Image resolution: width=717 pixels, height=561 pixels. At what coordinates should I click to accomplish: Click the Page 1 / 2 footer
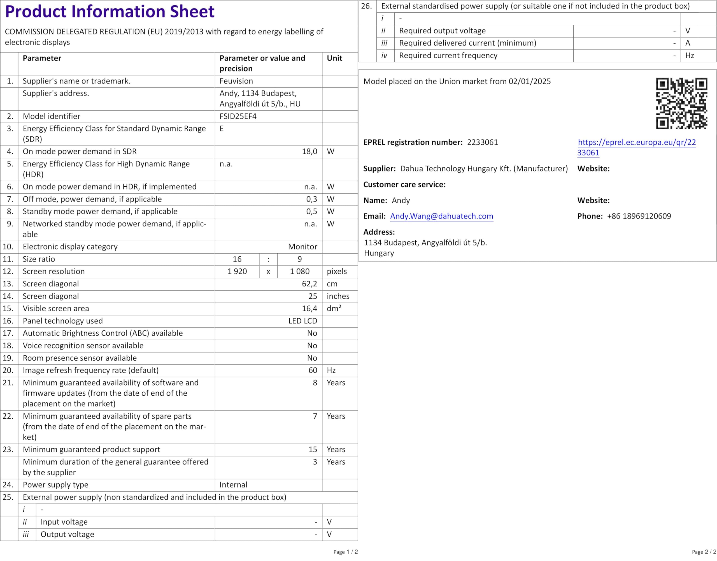tap(345, 552)
